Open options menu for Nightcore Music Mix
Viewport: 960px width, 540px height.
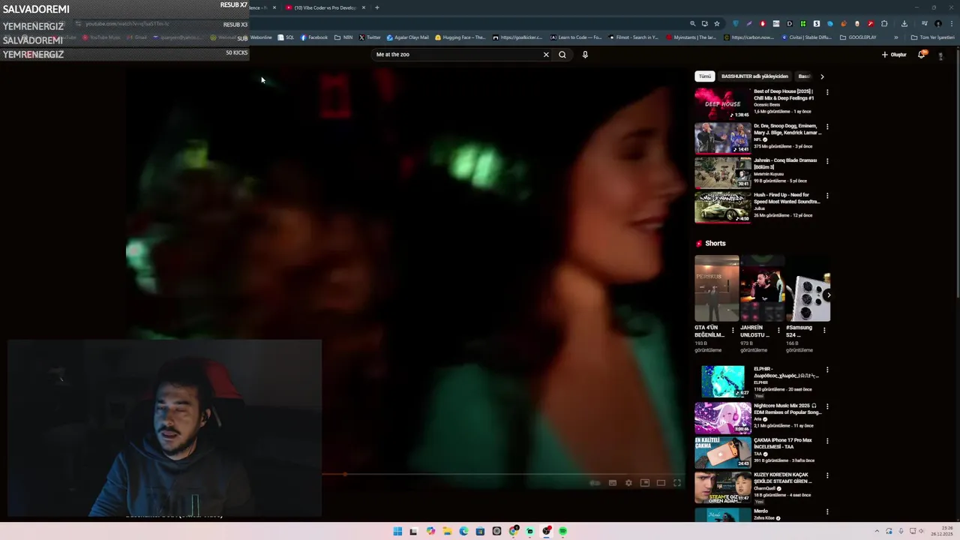[827, 406]
